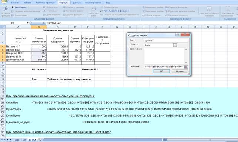Open the Insert Function fx ribbon button

[6, 11]
